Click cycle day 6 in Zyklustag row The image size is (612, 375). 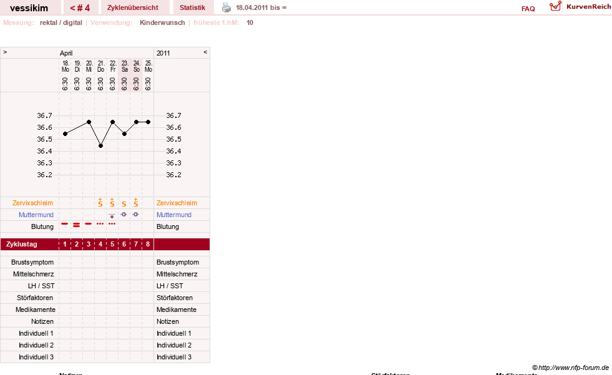point(124,244)
